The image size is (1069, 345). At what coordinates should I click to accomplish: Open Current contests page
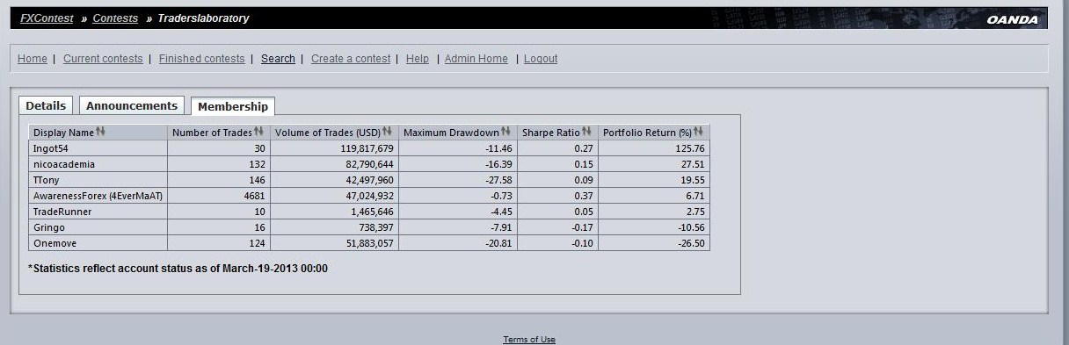click(x=103, y=59)
